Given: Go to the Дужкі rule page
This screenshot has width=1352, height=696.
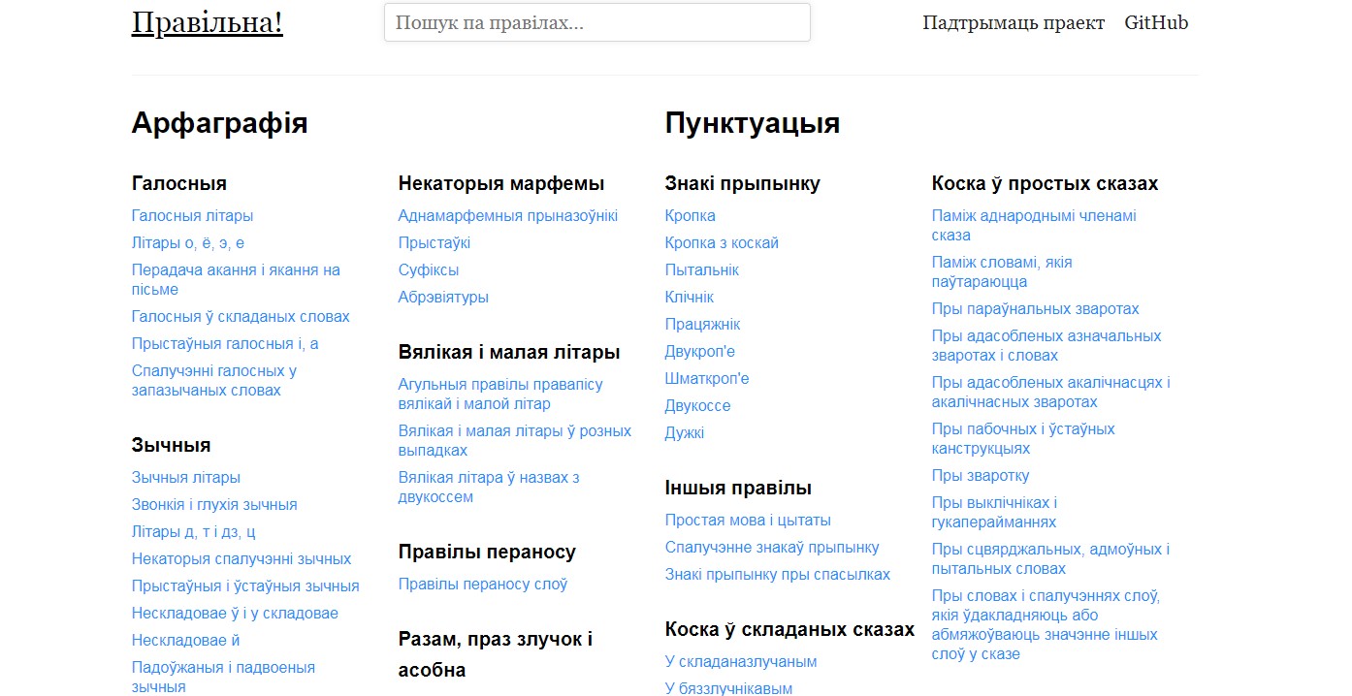Looking at the screenshot, I should coord(684,433).
